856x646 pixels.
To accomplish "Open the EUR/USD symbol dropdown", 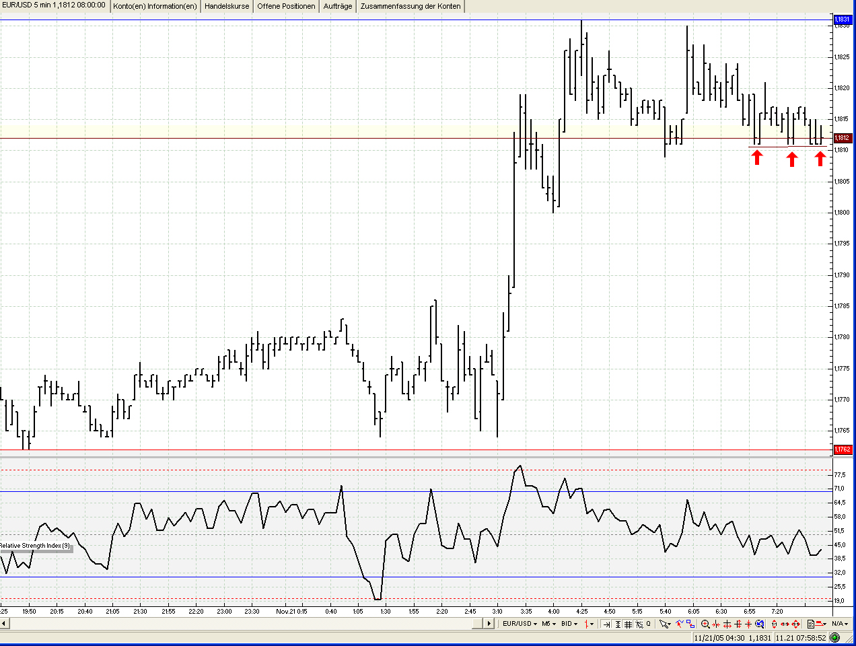I will click(x=520, y=624).
